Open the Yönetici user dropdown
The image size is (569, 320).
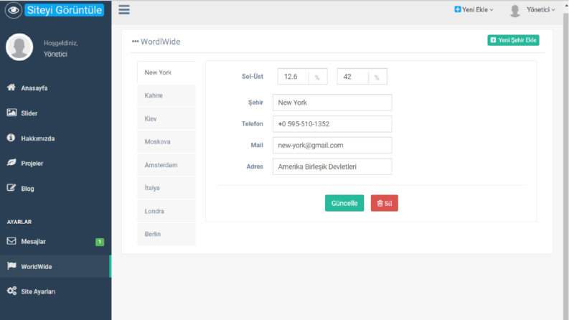541,10
